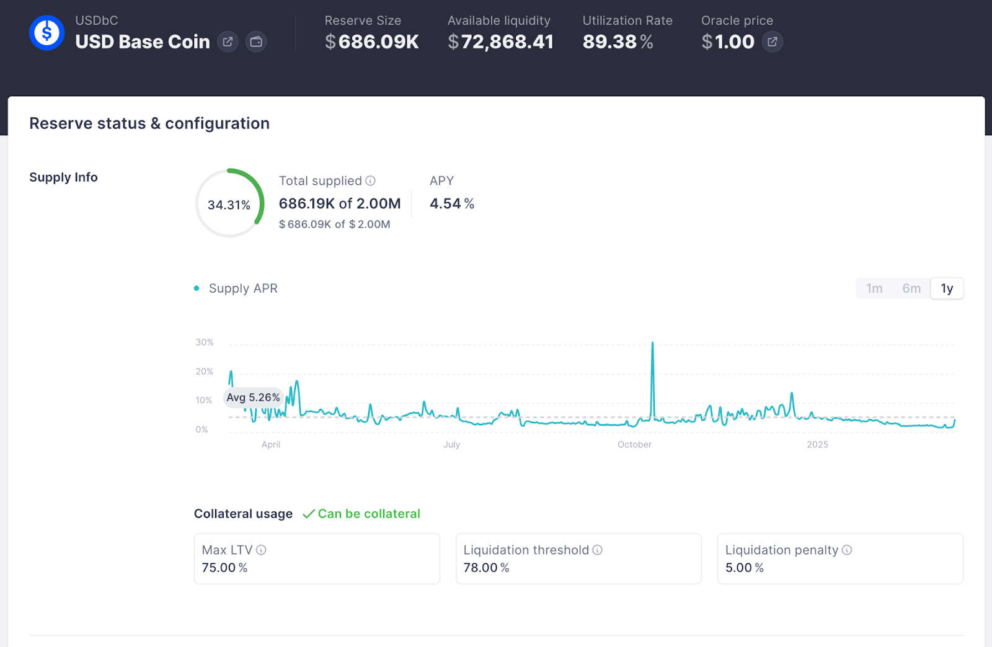The height and width of the screenshot is (647, 992).
Task: Open the Oracle price external link icon
Action: [x=773, y=42]
